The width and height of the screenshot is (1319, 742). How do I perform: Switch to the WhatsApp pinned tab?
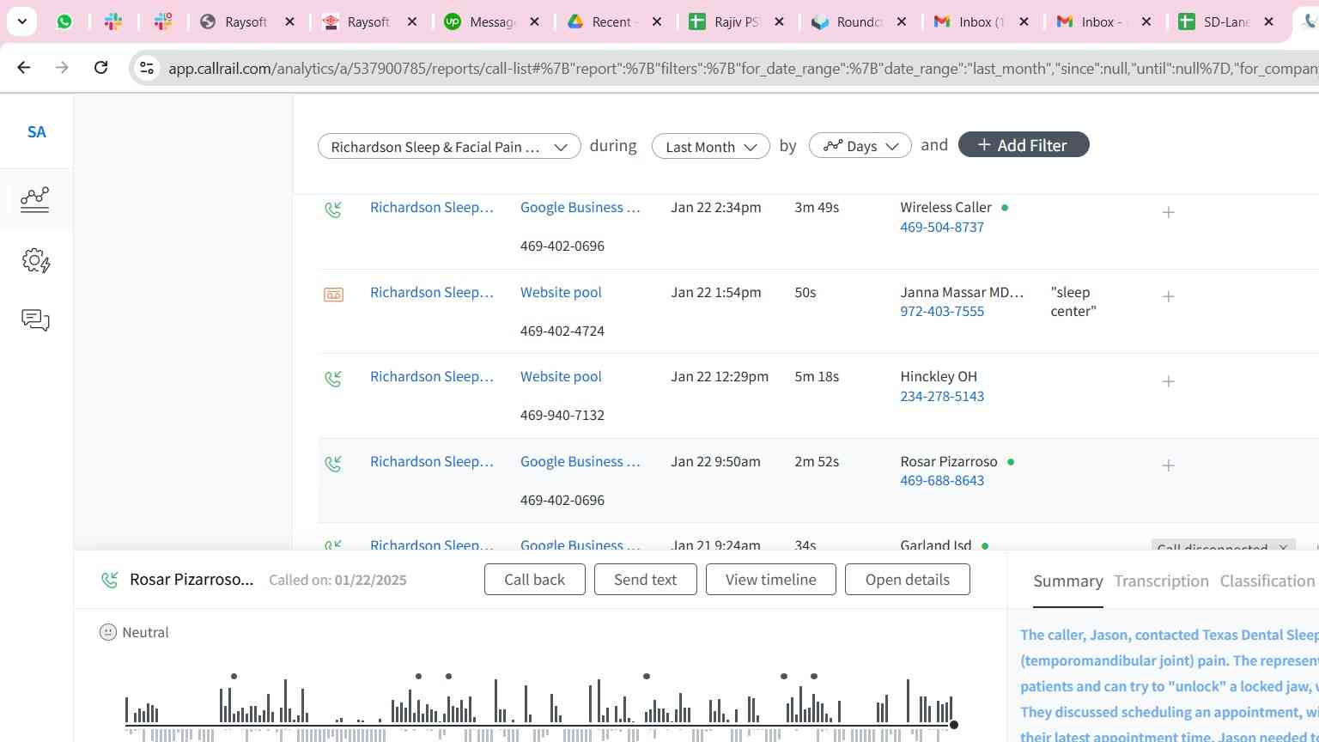click(64, 21)
